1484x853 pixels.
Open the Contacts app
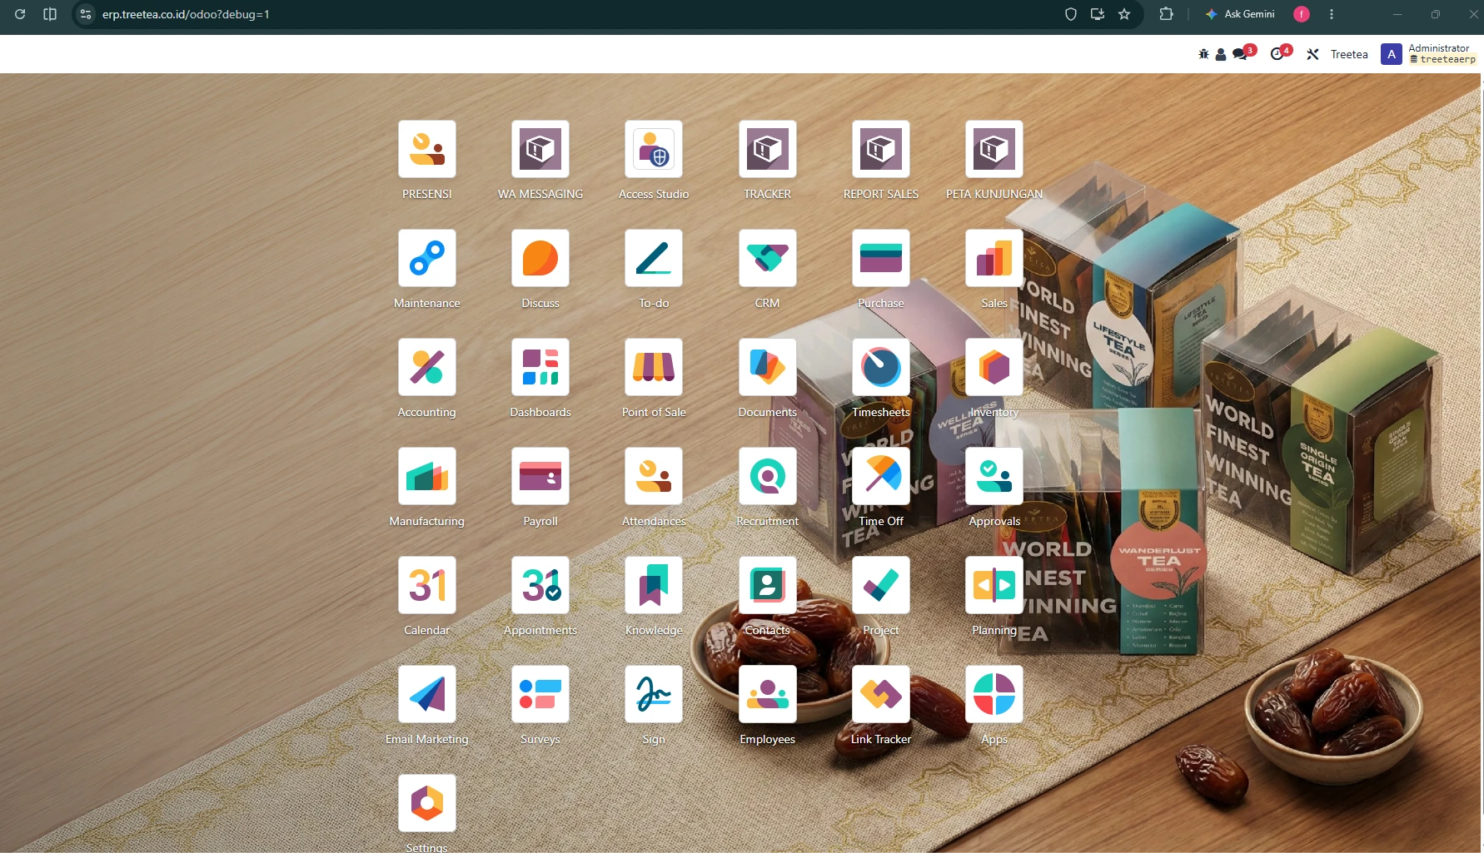[x=768, y=585]
